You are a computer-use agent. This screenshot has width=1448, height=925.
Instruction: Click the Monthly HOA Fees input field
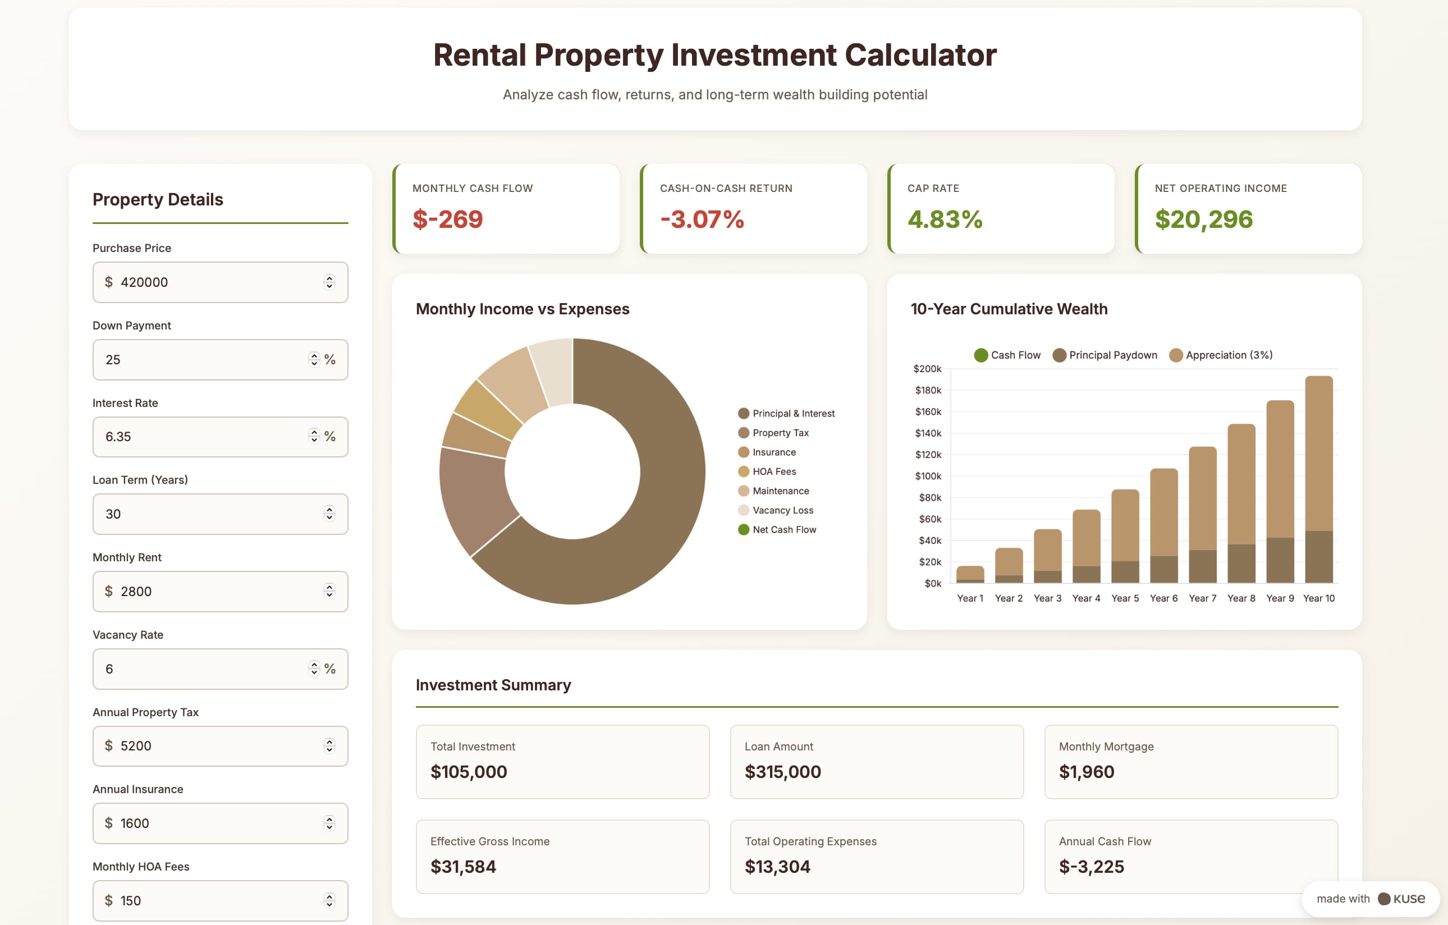(x=220, y=900)
